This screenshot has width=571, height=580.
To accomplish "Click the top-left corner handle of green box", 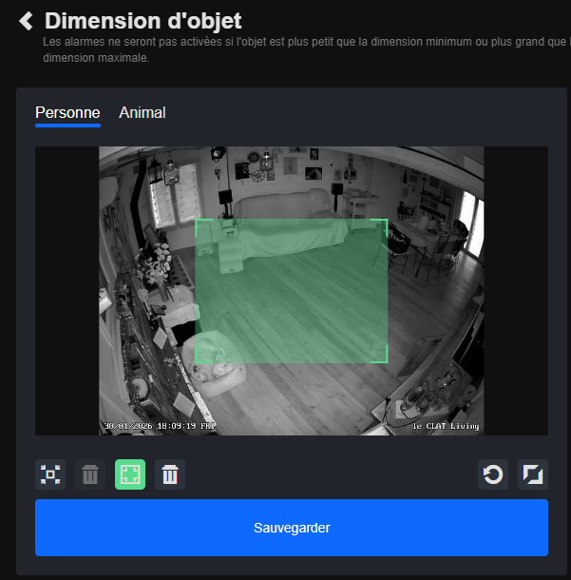I will pos(197,221).
